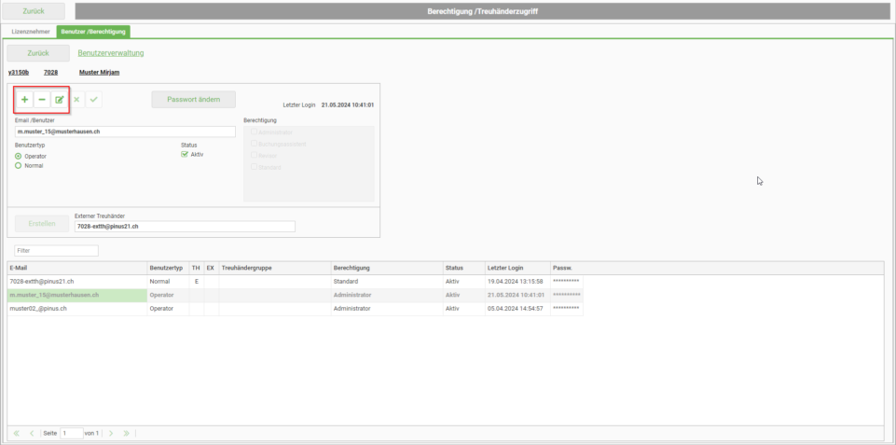This screenshot has width=896, height=445.
Task: Go to first page in pager
Action: point(16,433)
